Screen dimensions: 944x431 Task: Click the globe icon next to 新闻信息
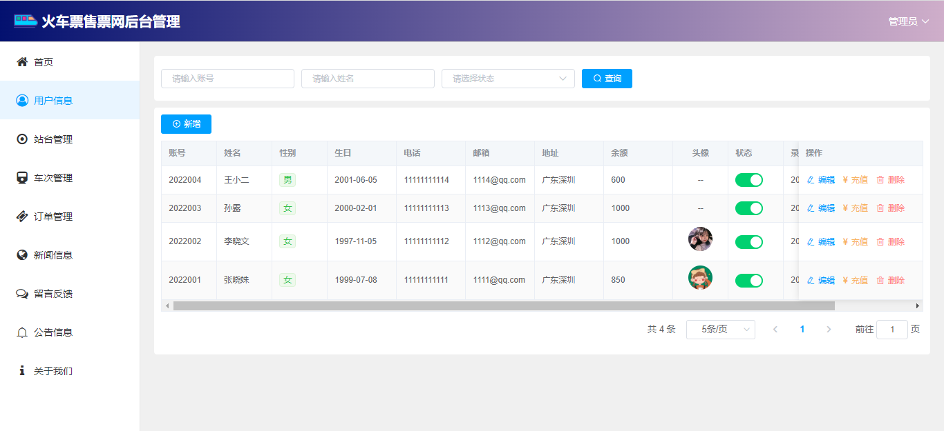tap(22, 255)
